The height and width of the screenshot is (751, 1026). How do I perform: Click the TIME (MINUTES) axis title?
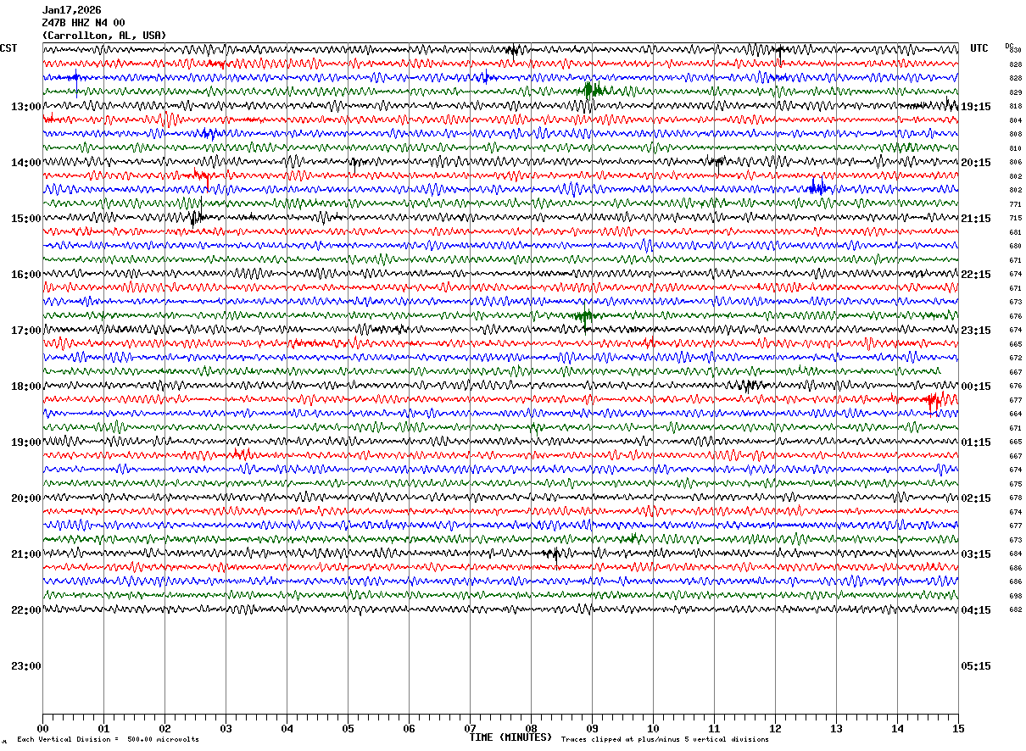point(510,737)
